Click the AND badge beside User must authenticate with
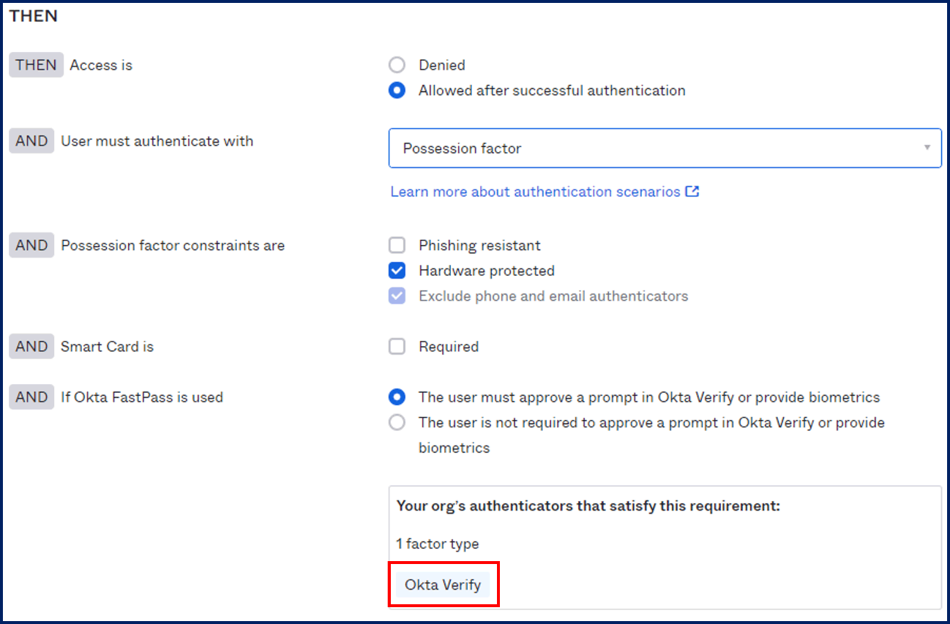 [x=31, y=141]
